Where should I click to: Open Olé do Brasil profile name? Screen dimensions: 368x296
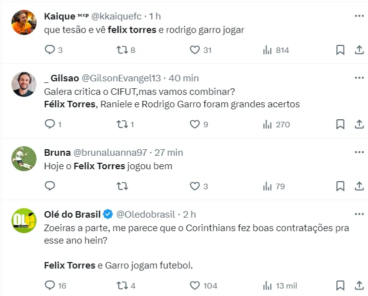point(72,214)
